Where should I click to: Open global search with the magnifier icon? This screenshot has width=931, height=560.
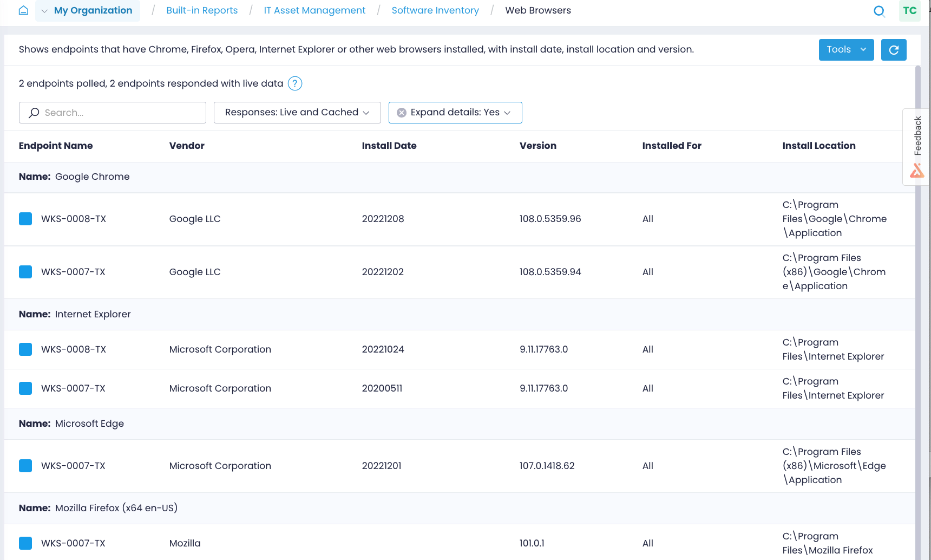(x=880, y=11)
